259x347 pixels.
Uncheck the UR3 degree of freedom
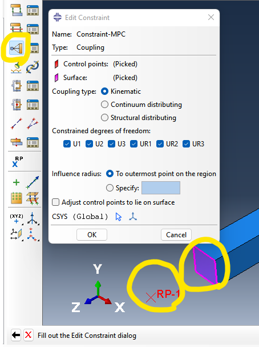186,144
